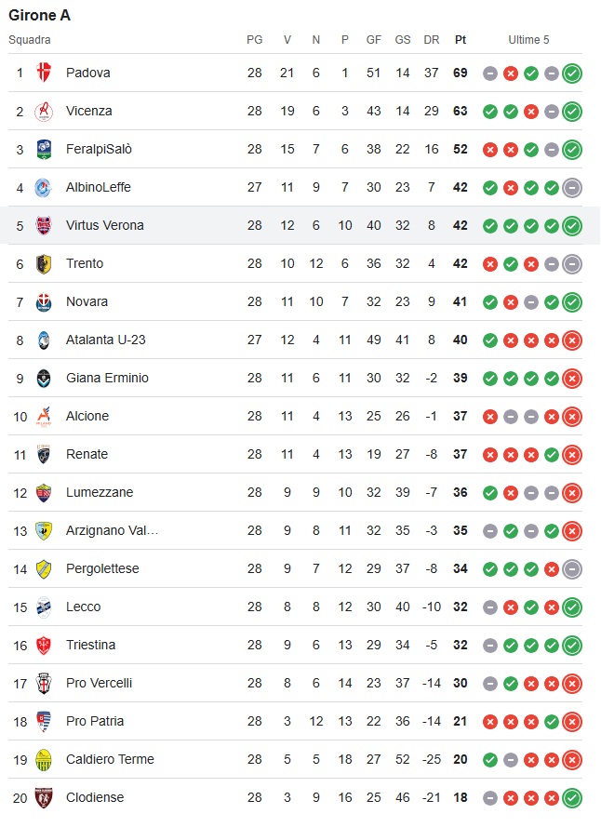This screenshot has height=827, width=601.
Task: Select the FeralpiSalò badge icon
Action: tap(44, 149)
